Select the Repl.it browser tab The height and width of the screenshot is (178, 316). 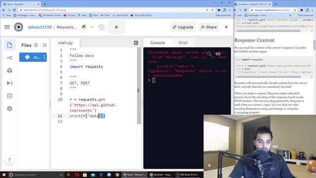[21, 4]
